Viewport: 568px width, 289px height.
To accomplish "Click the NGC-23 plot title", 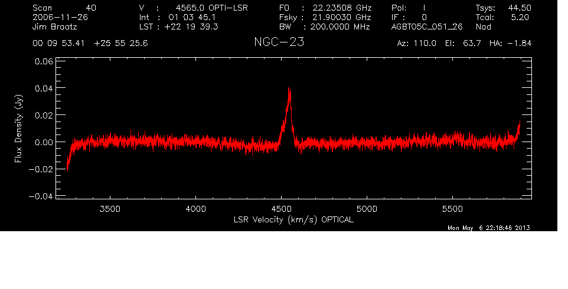I will (279, 42).
